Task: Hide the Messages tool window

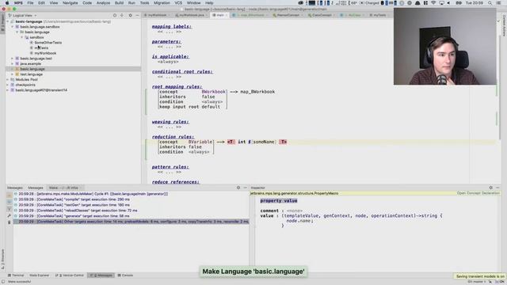Action: [245, 188]
